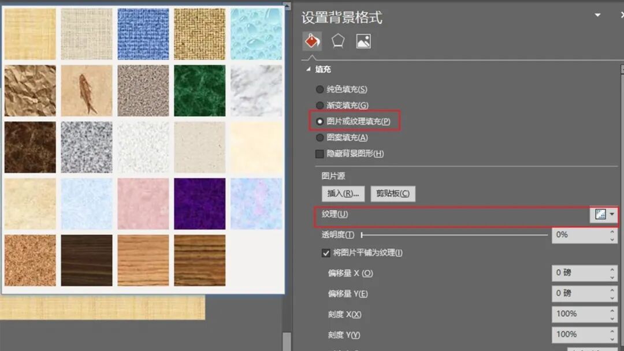Open the pane options dropdown arrow
Viewport: 624px width, 351px height.
[x=598, y=15]
